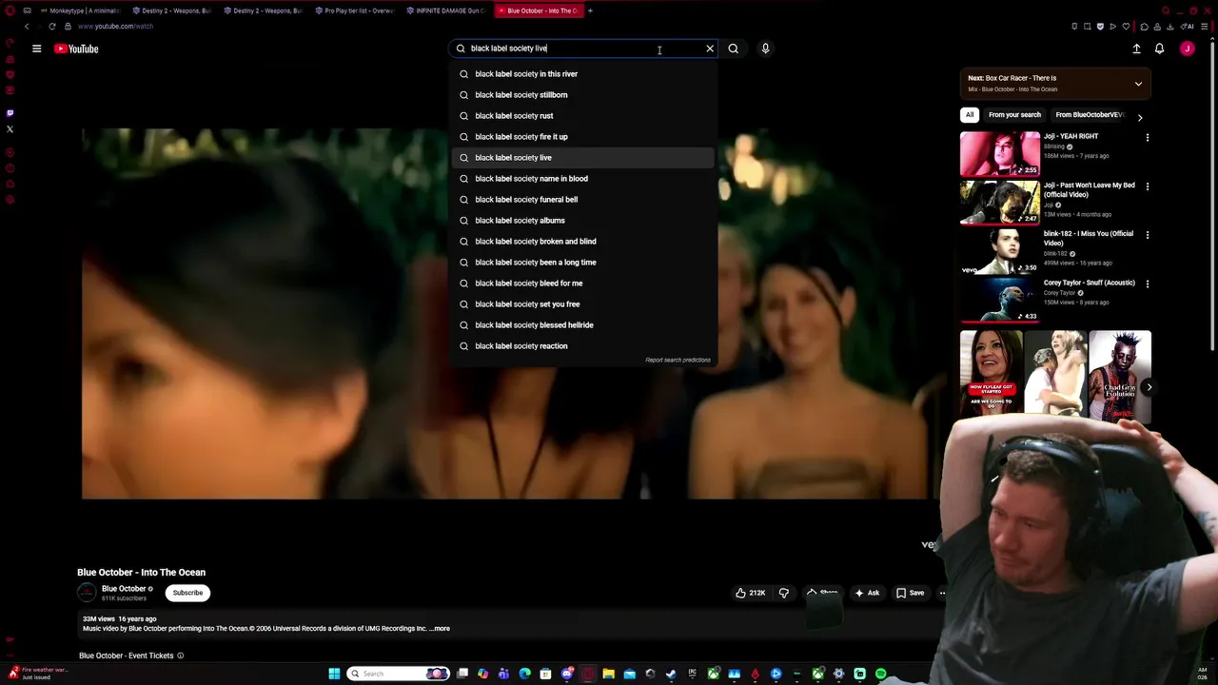
Task: Open the Blue October channel avatar
Action: [x=87, y=593]
